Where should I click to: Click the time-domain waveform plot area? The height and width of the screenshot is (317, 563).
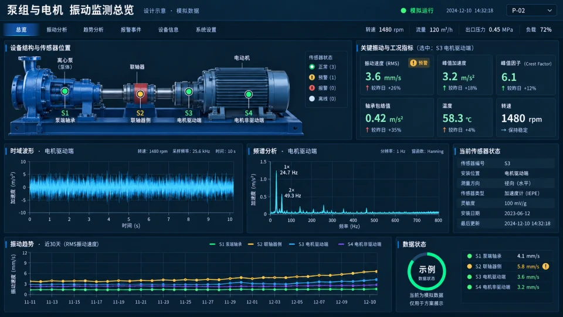(131, 187)
